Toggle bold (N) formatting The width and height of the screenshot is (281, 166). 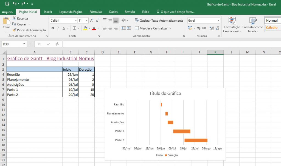[52, 28]
